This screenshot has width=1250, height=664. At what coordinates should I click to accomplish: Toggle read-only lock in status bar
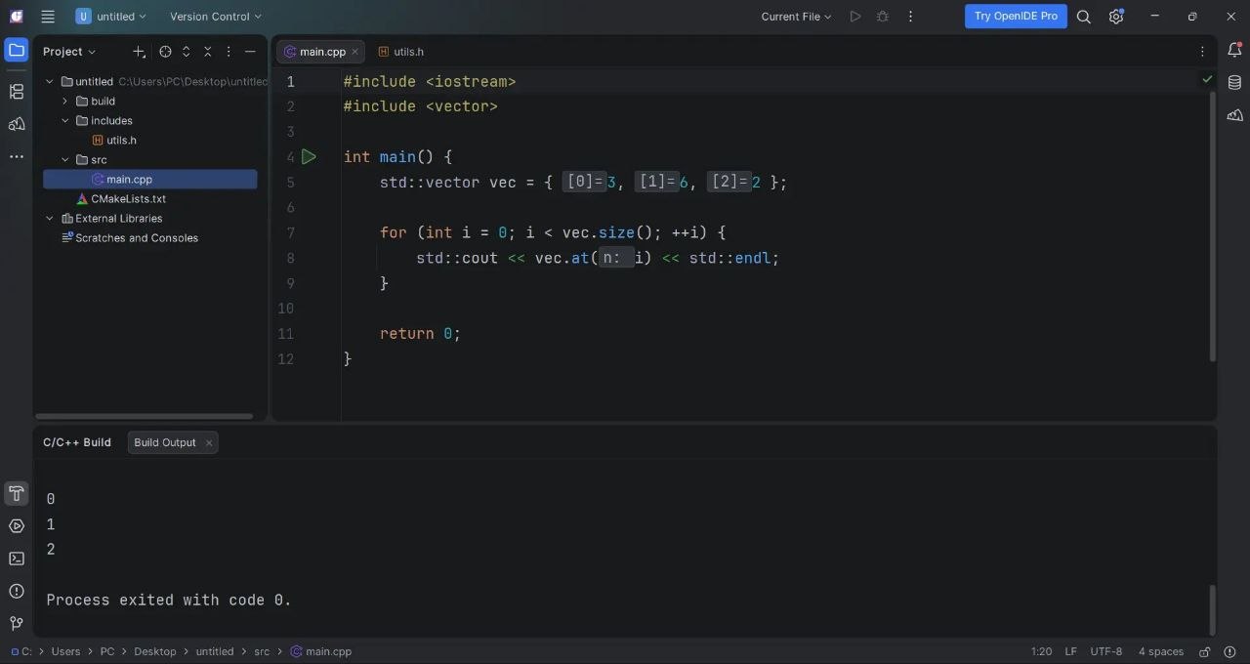[1205, 651]
